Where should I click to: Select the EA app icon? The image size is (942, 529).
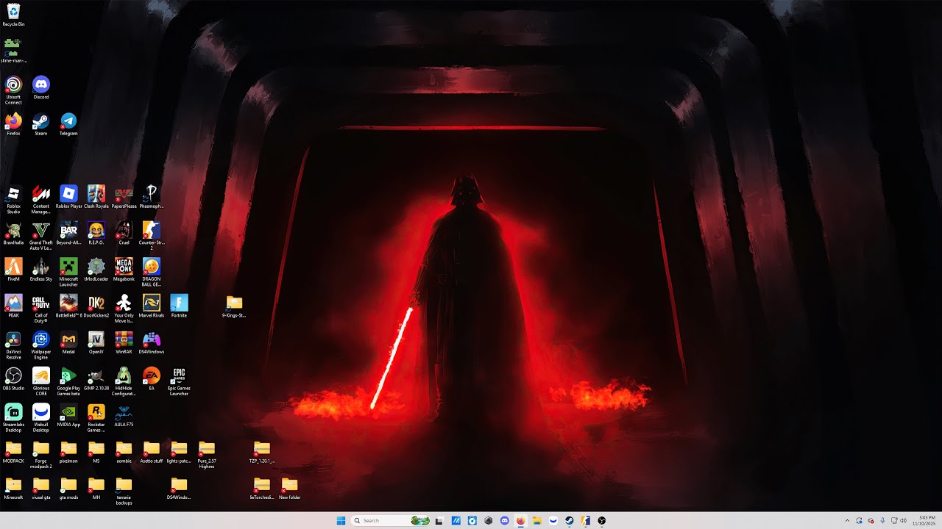coord(152,380)
